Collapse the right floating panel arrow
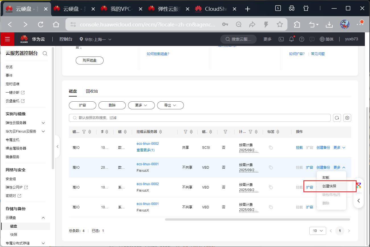The width and height of the screenshot is (370, 247). click(359, 201)
